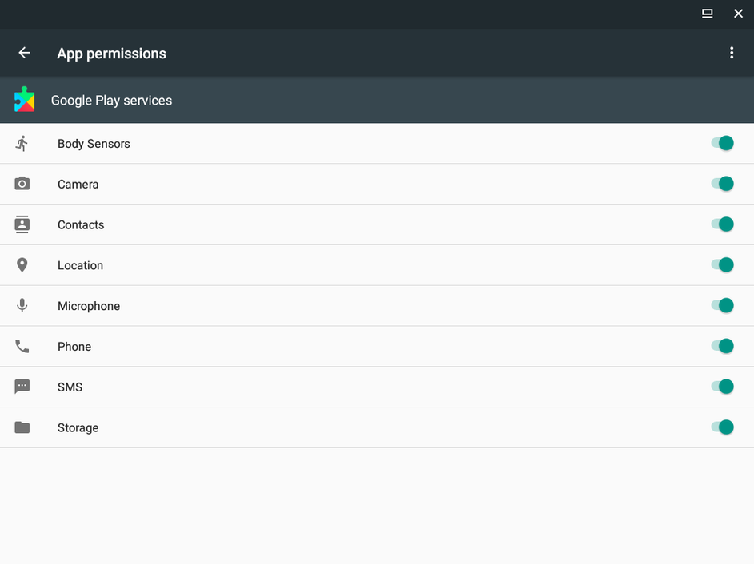Click the Contacts card icon
Viewport: 754px width, 564px height.
click(22, 224)
